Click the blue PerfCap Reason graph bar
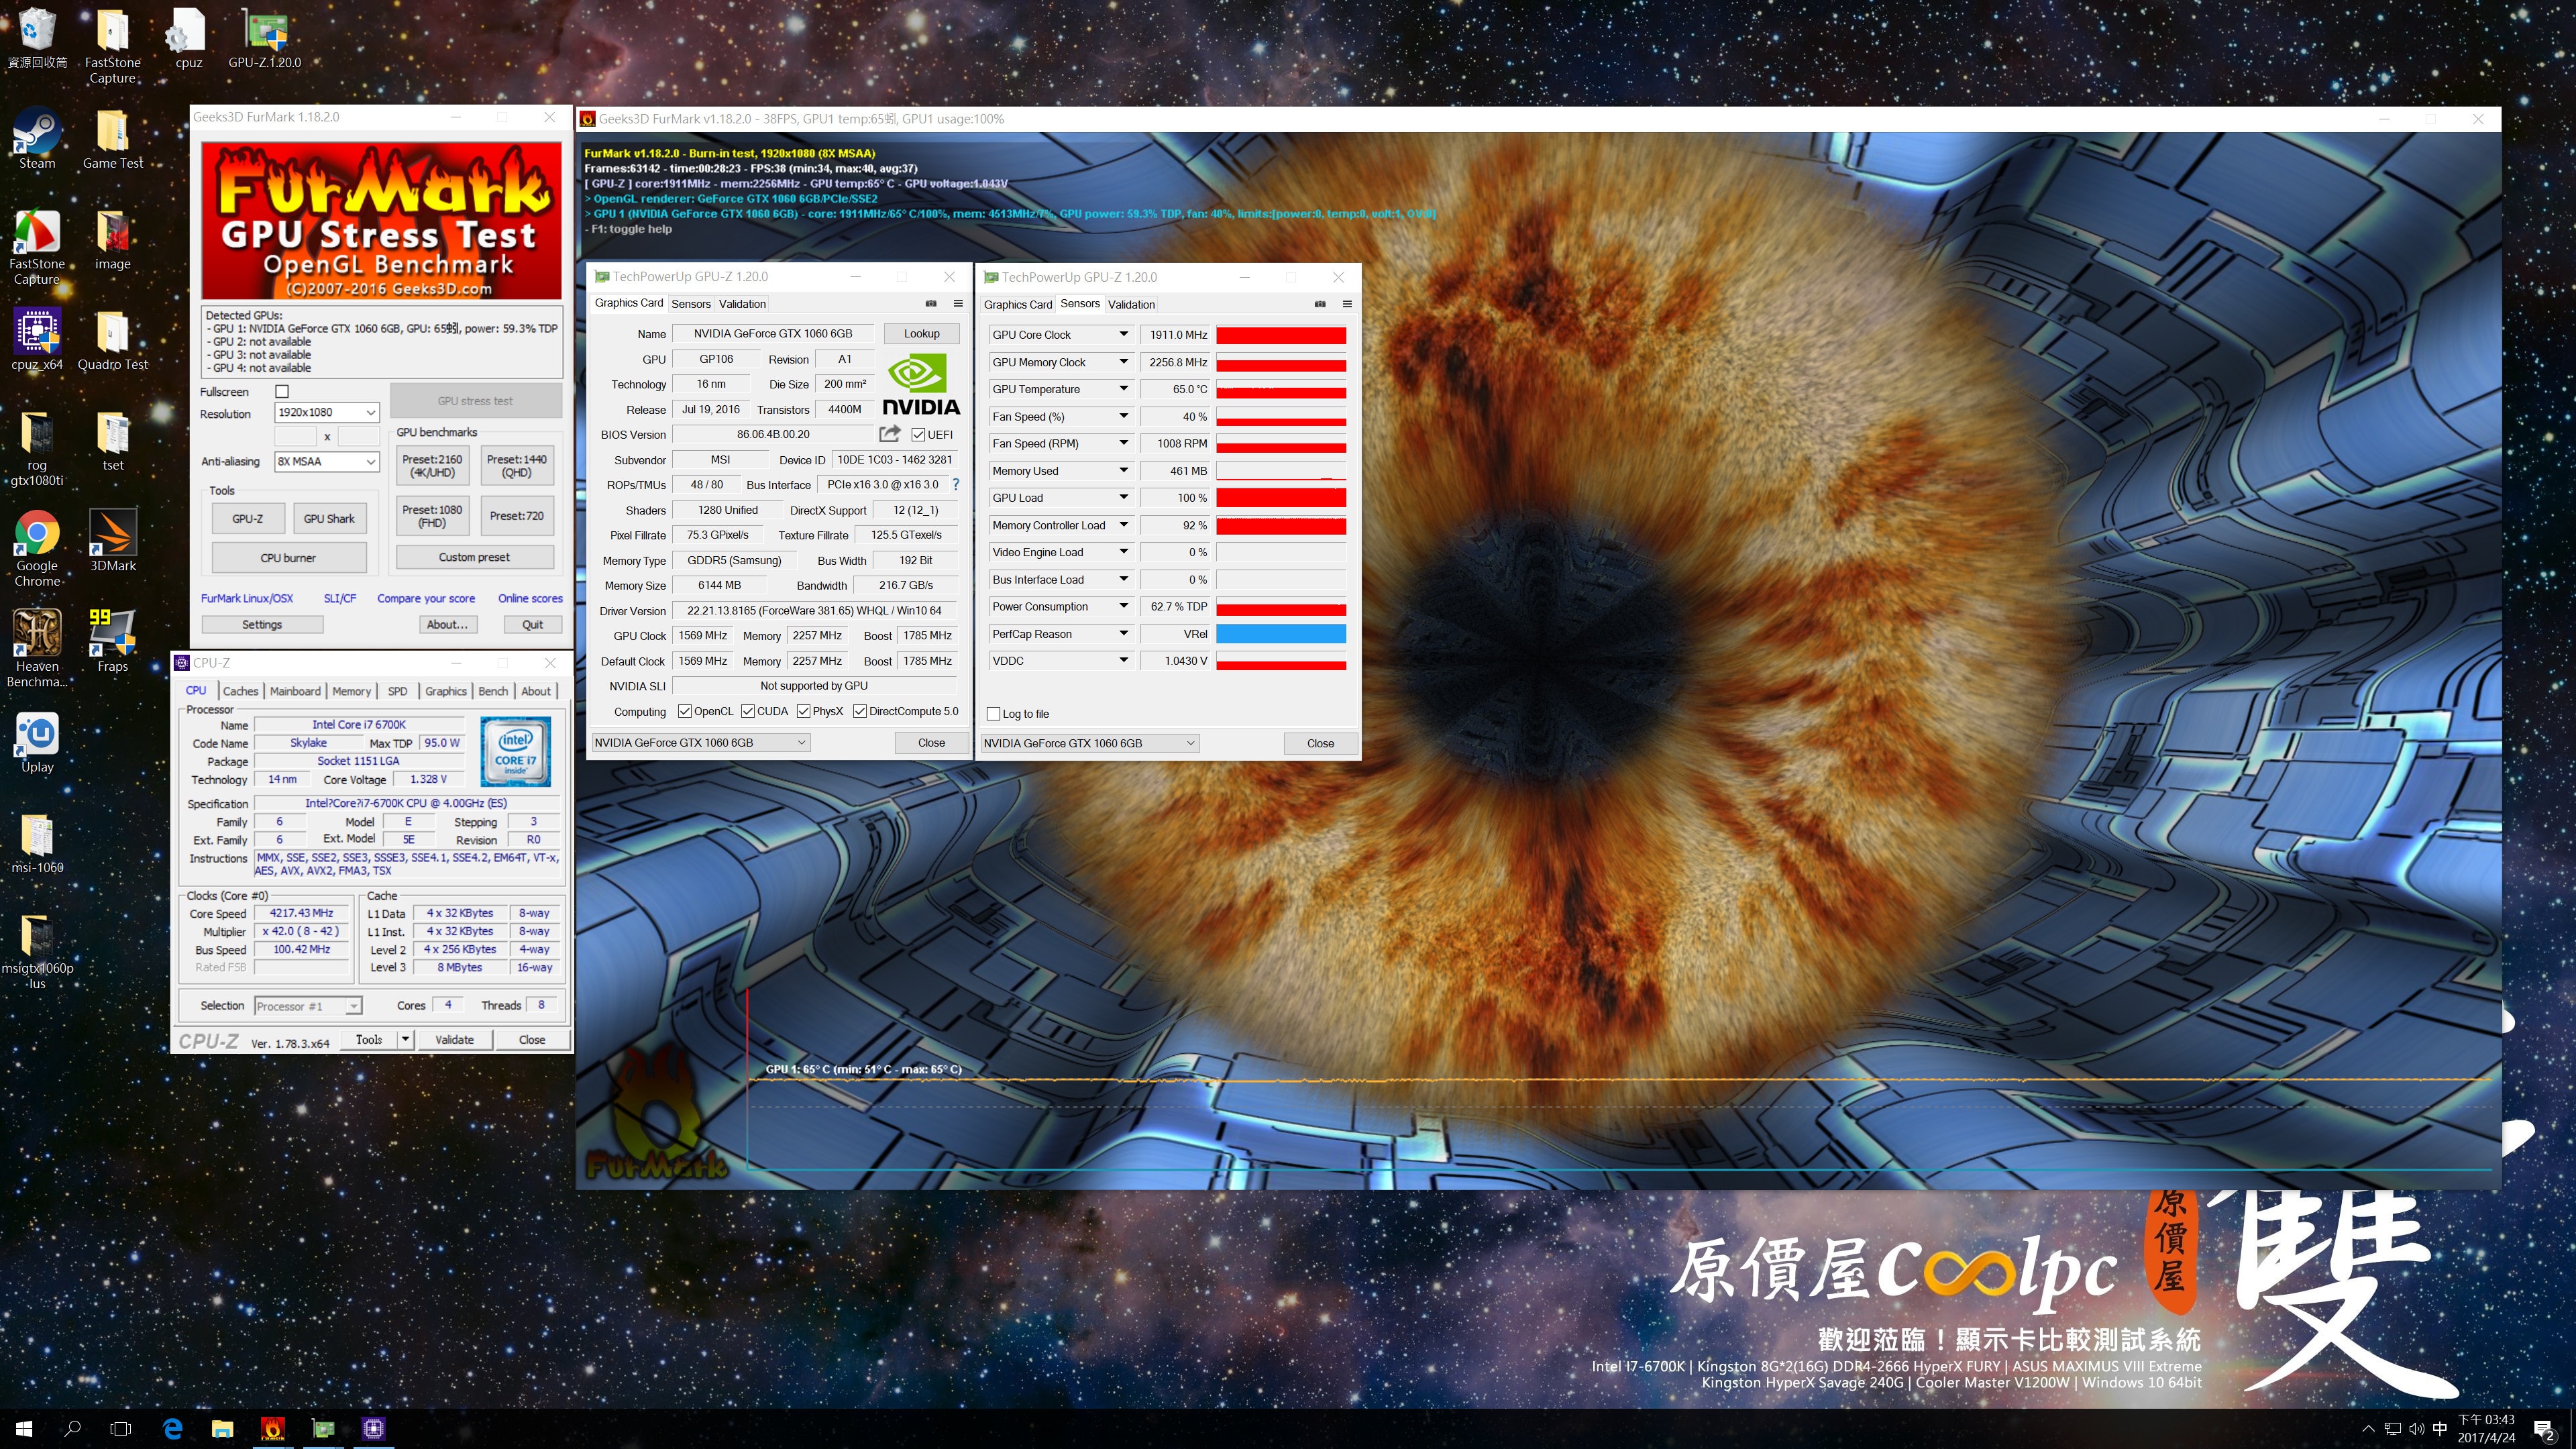 pos(1280,633)
